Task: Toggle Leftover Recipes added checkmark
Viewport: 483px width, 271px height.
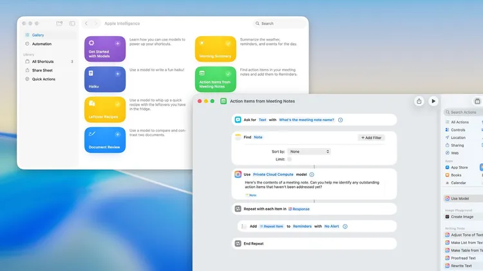Action: click(118, 104)
